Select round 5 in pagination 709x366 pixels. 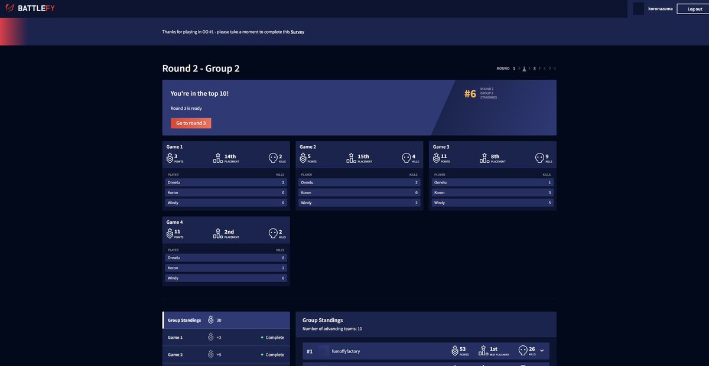tap(554, 68)
